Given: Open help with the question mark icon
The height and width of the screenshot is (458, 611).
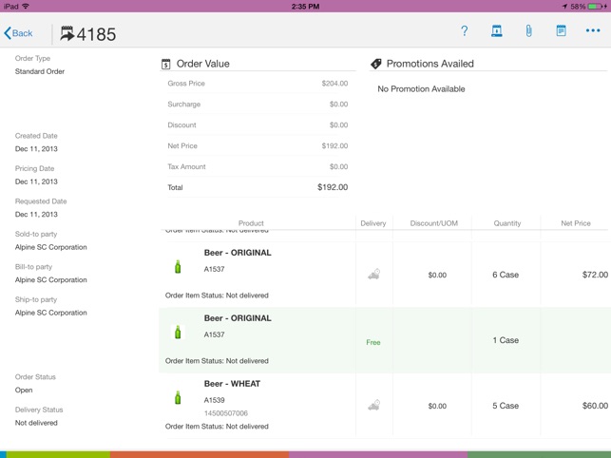Looking at the screenshot, I should pyautogui.click(x=464, y=30).
